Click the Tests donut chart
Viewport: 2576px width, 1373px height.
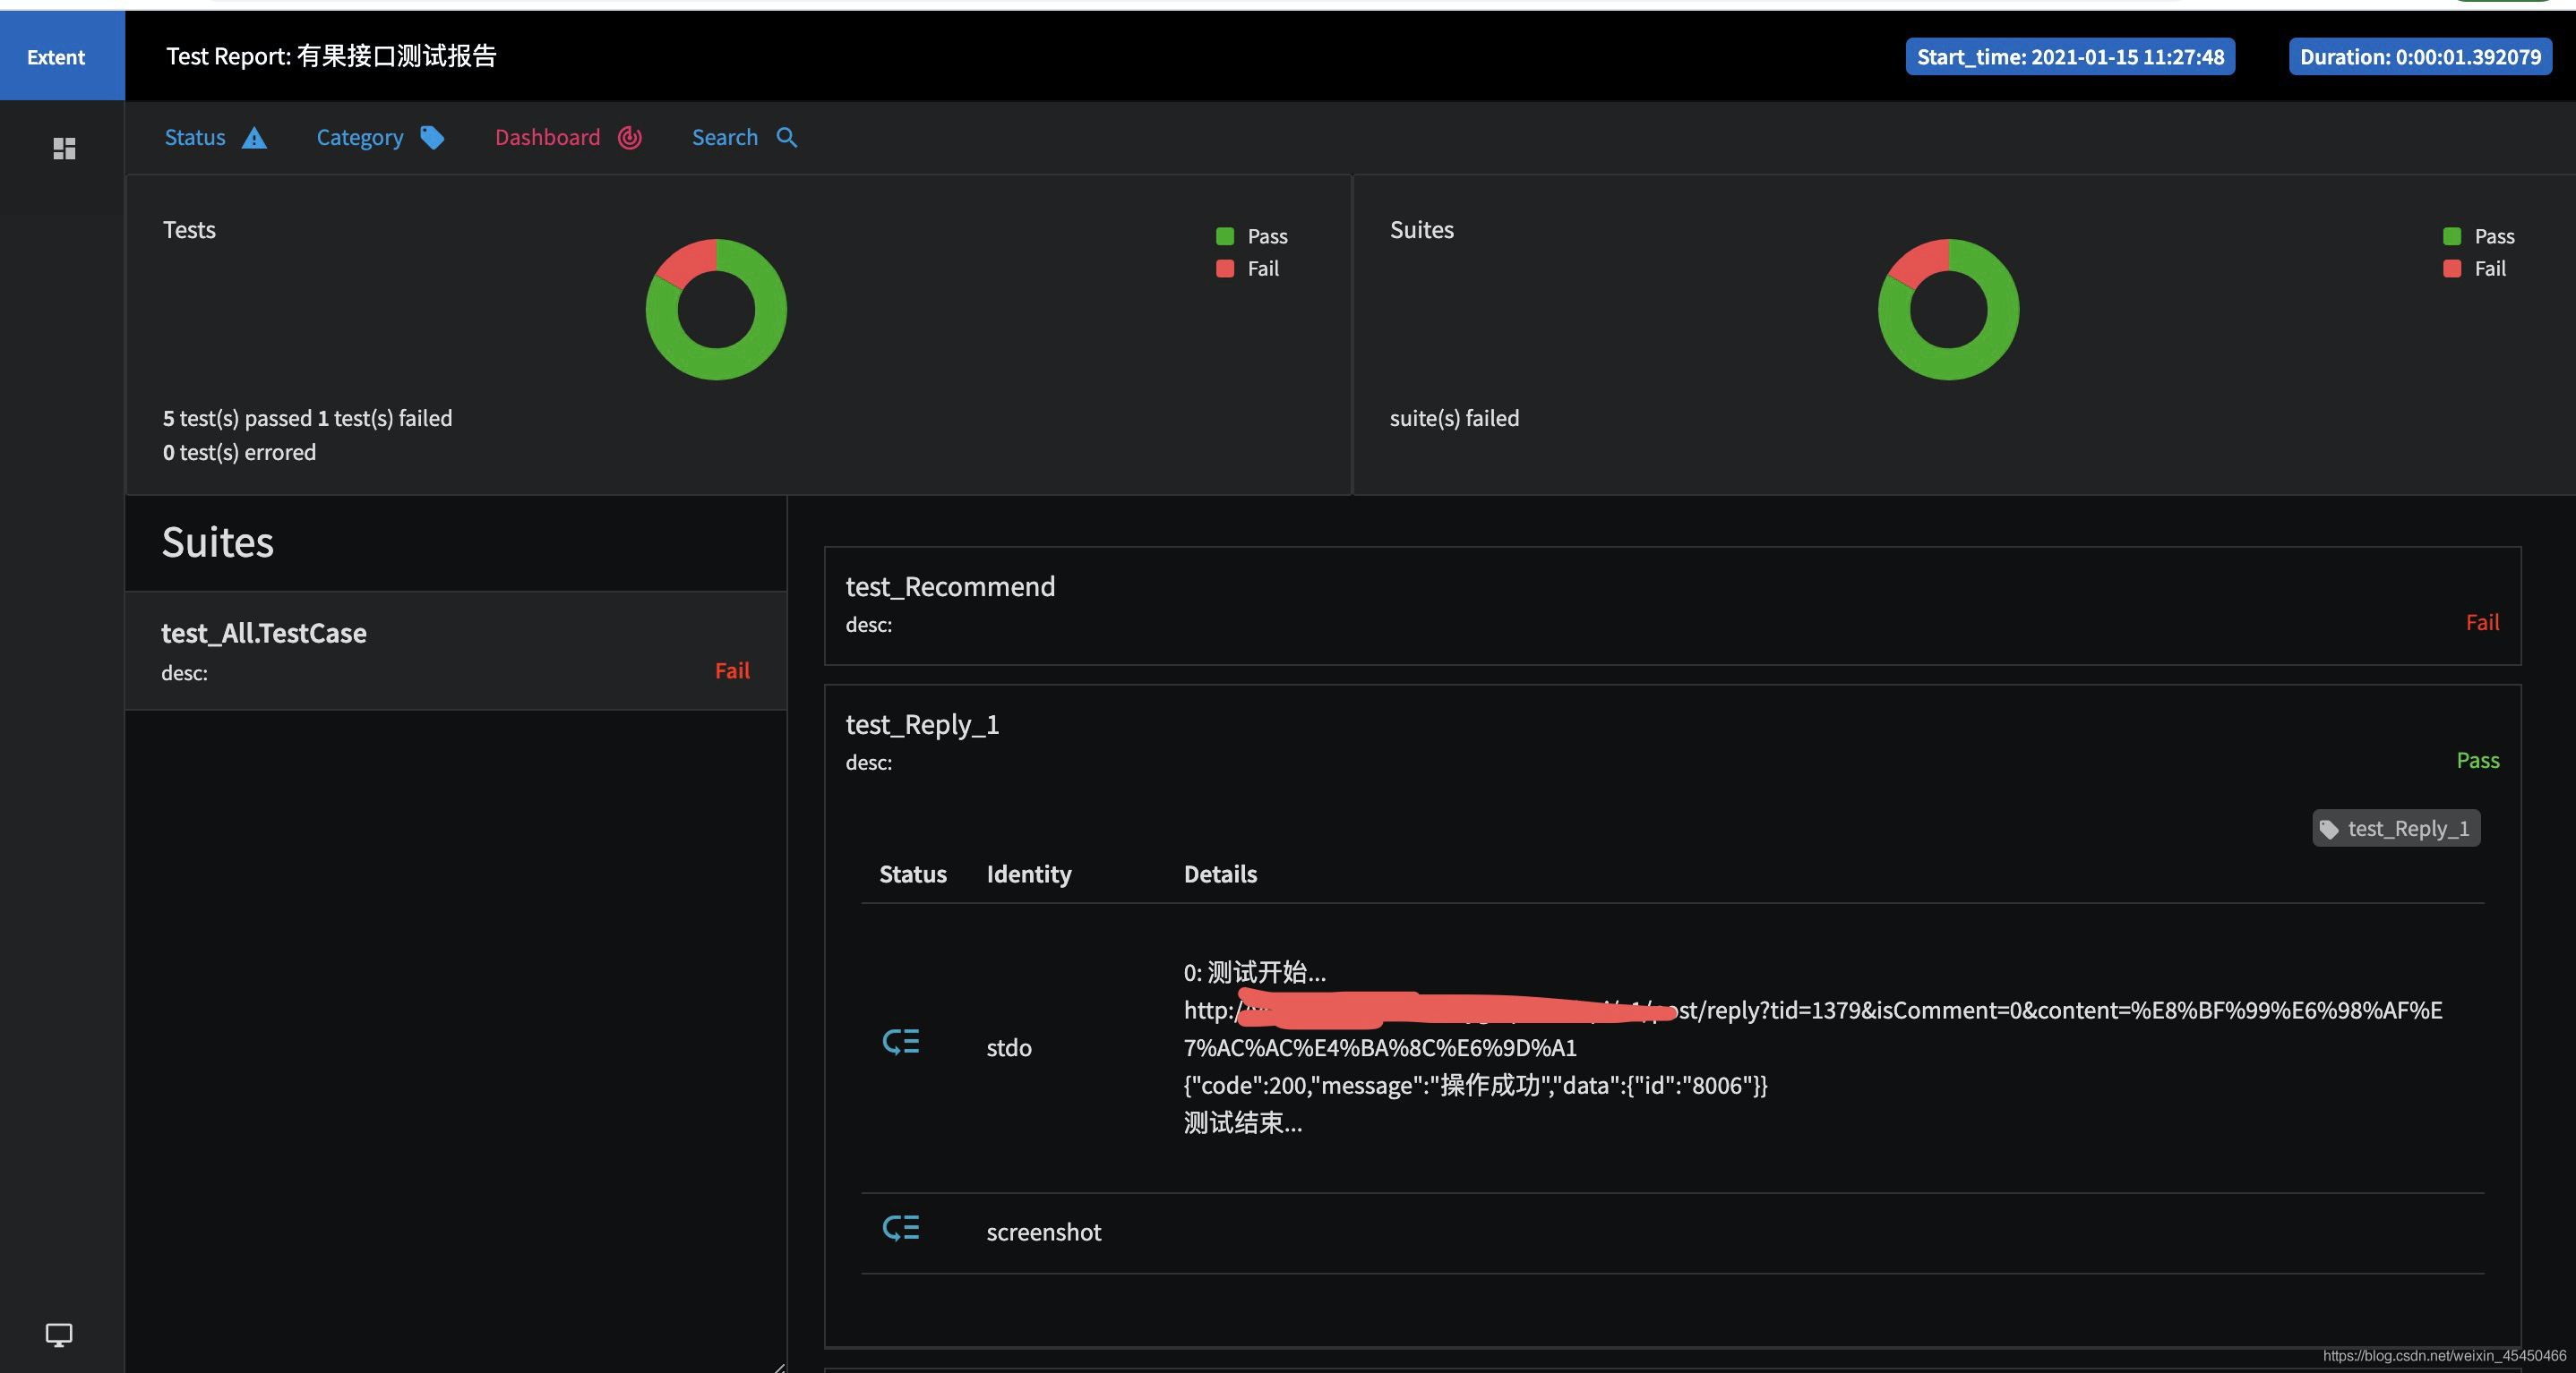716,310
